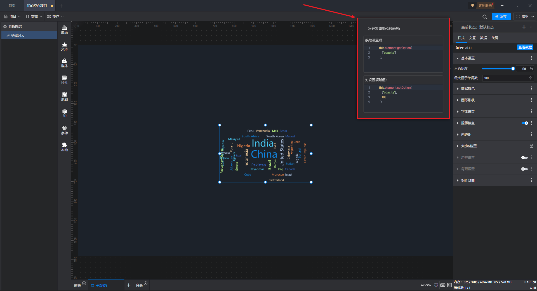Select the 地图 map components icon
Screen dimensions: 537x291
(64, 97)
